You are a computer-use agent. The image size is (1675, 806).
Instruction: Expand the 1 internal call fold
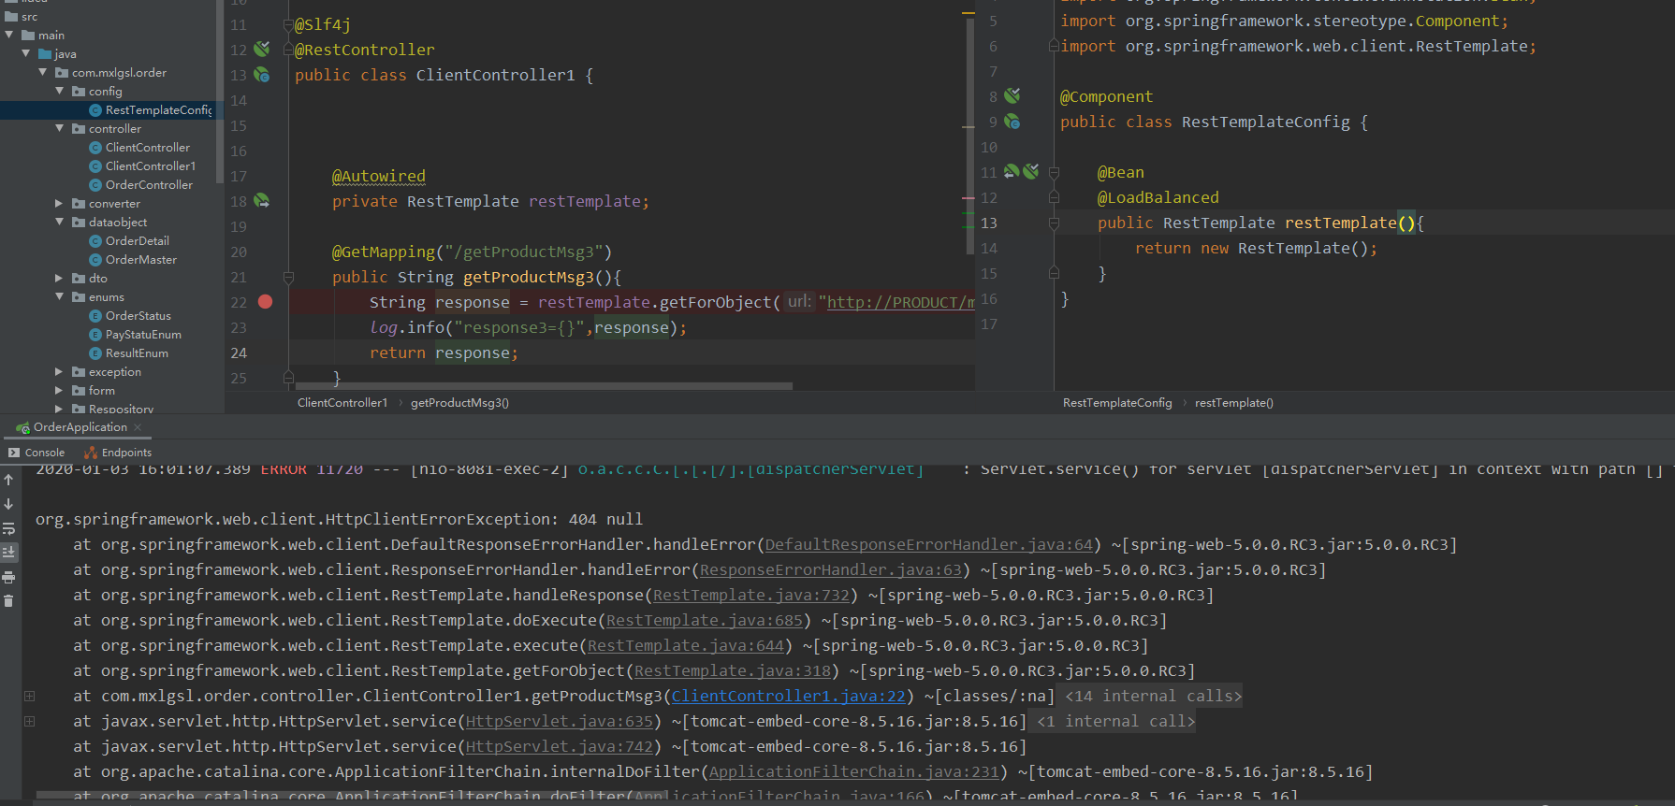coord(1115,721)
